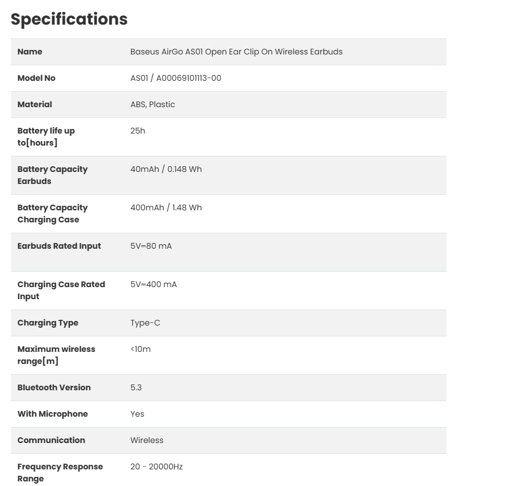Select the Model No row label
Screen dimensions: 506x486
point(37,78)
